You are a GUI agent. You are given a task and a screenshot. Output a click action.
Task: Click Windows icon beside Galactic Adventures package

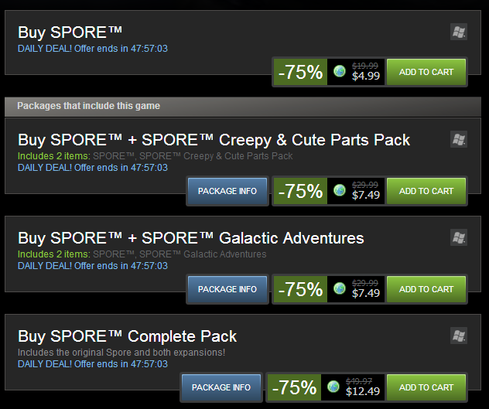tap(459, 237)
